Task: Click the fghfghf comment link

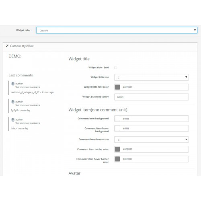Action: coord(14,110)
